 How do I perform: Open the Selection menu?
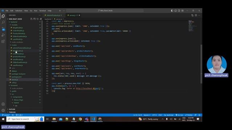point(18,10)
